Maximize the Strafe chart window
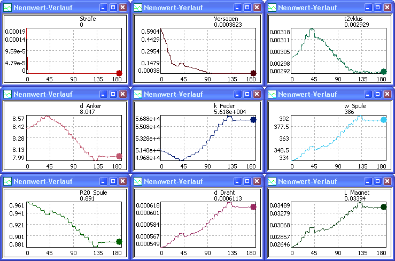Image resolution: width=395 pixels, height=261 pixels. (113, 8)
